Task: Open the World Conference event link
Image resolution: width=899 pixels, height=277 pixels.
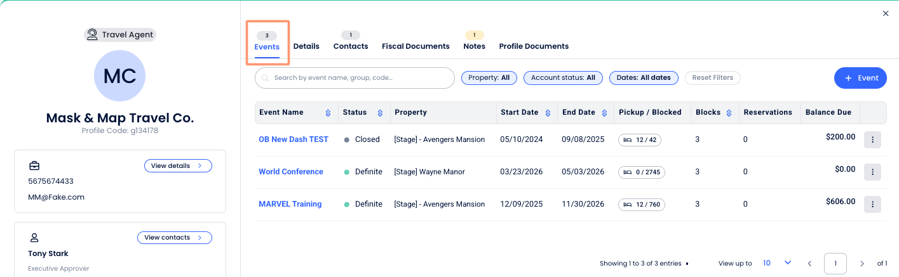Action: coord(290,172)
